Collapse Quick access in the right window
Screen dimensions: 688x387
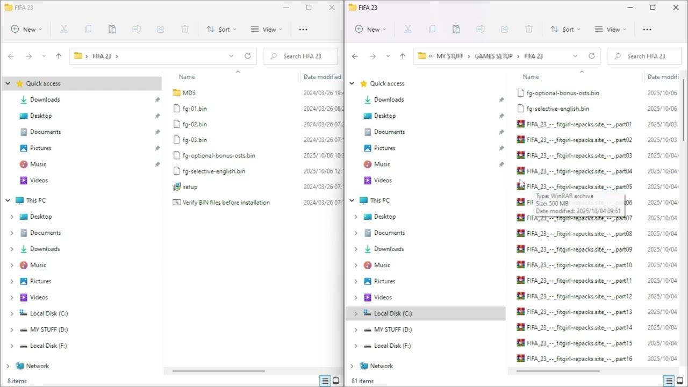click(x=352, y=83)
